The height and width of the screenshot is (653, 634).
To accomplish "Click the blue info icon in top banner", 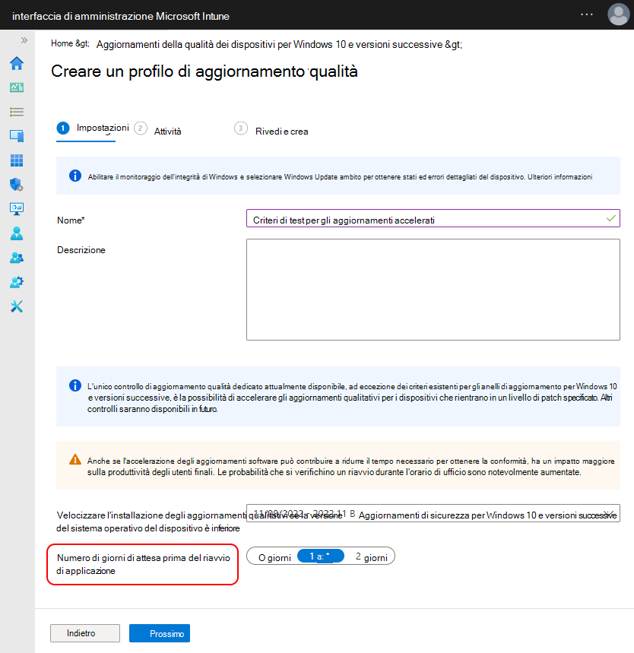I will pyautogui.click(x=75, y=176).
